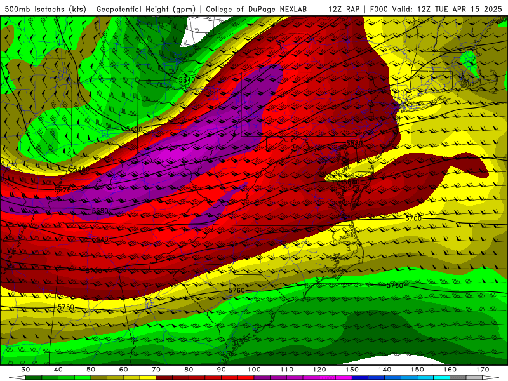Screen dimensions: 508x381
Task: Click the 5580 contour label in purple jet core
Action: click(100, 211)
